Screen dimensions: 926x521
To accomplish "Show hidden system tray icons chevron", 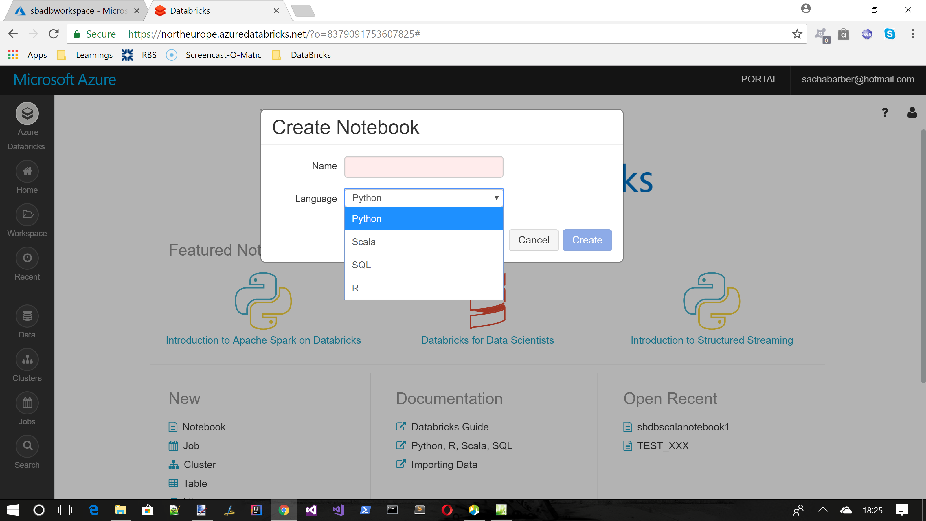I will [x=823, y=510].
